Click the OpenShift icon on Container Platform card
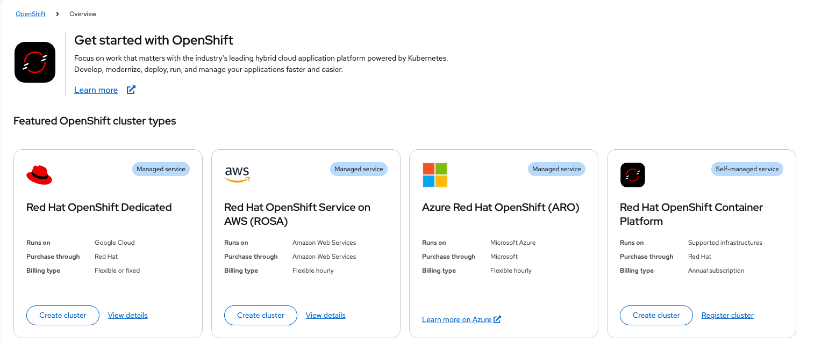The width and height of the screenshot is (836, 343). (x=633, y=175)
